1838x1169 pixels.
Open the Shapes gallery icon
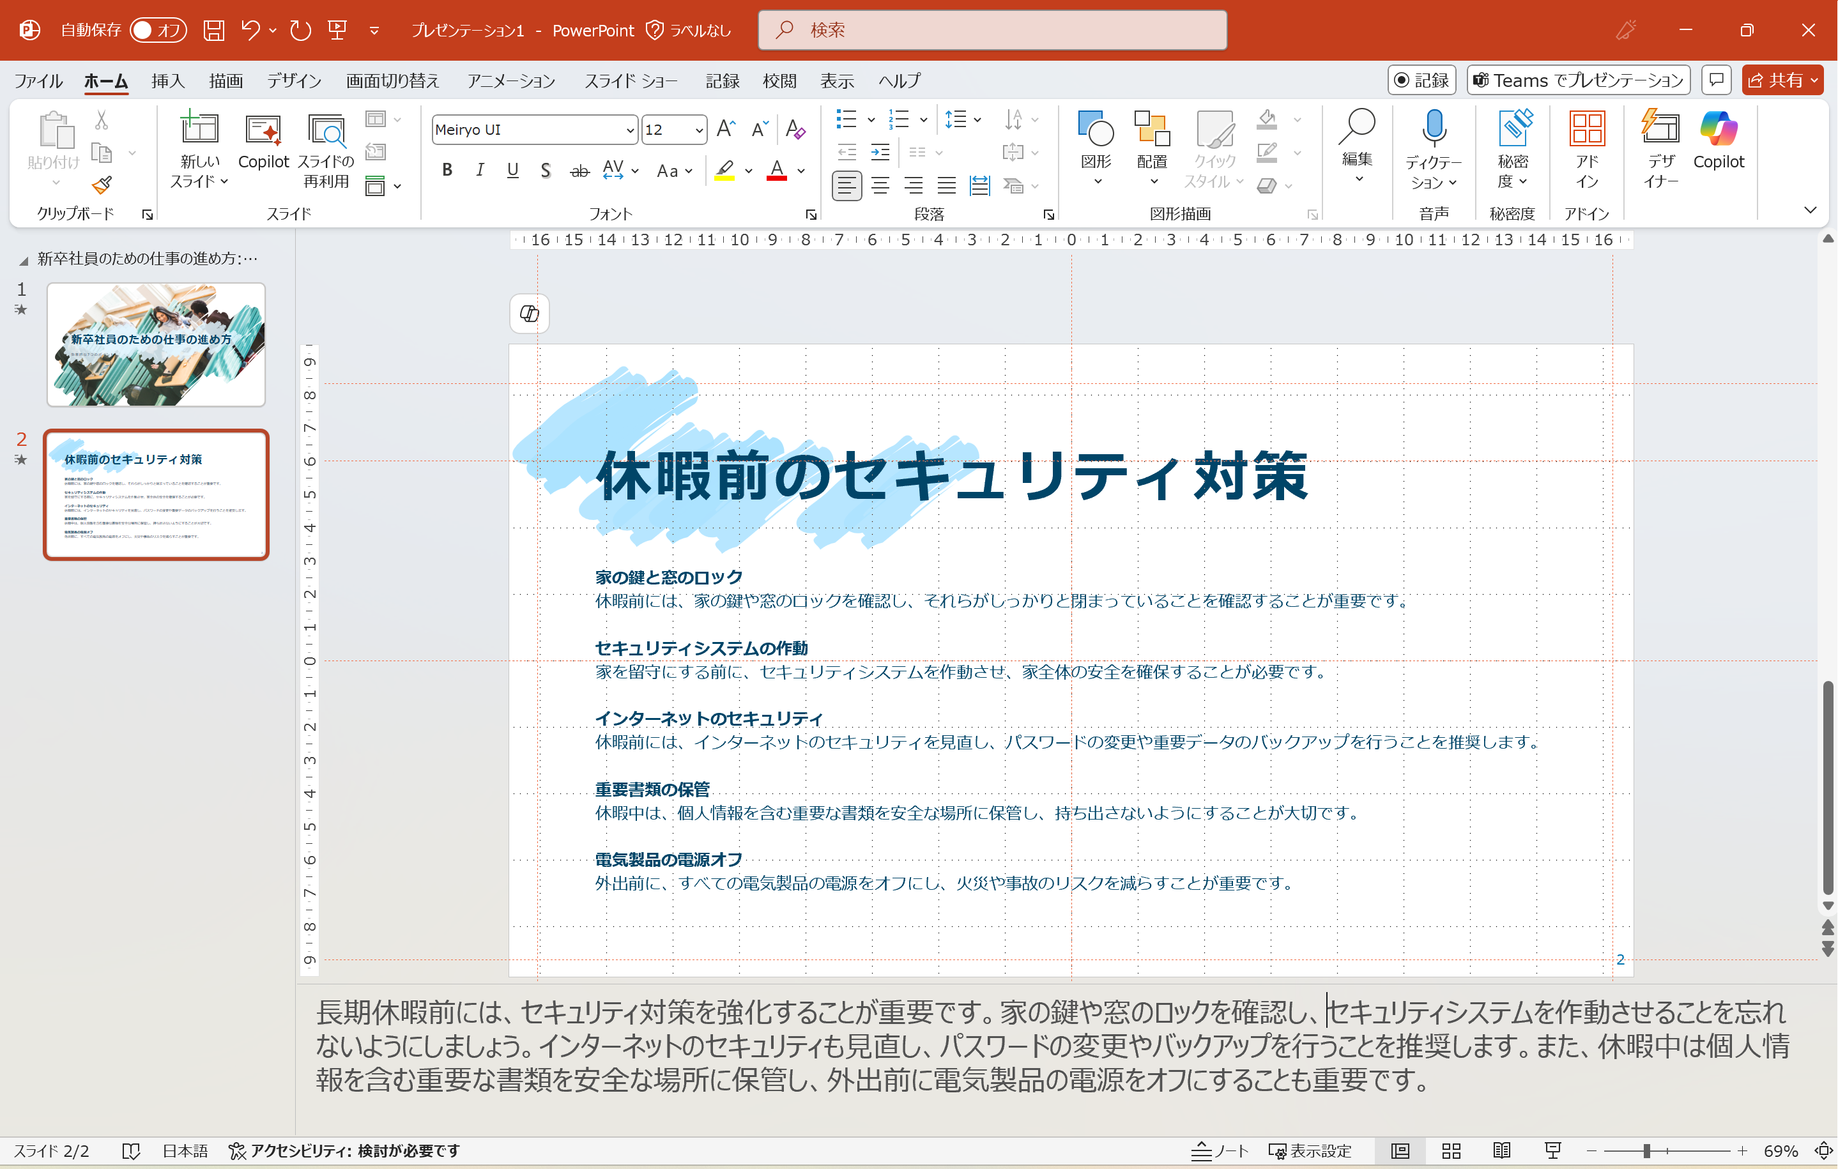(1095, 130)
